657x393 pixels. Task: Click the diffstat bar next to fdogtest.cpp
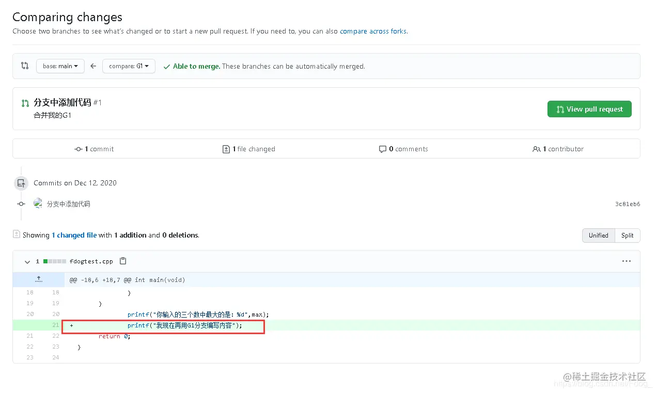point(55,261)
